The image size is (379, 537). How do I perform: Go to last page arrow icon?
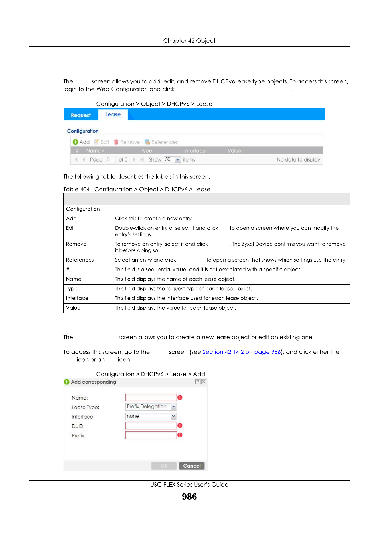(142, 159)
